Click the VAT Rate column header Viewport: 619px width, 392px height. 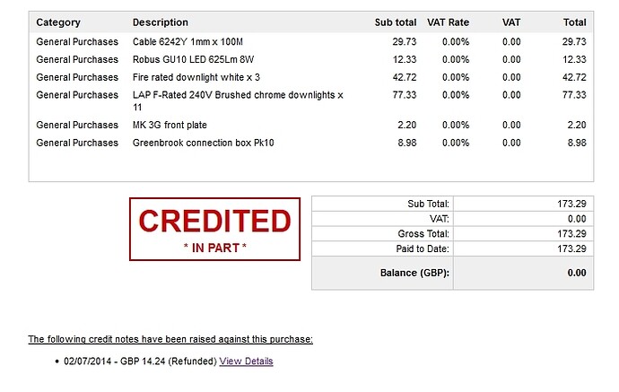pos(448,22)
